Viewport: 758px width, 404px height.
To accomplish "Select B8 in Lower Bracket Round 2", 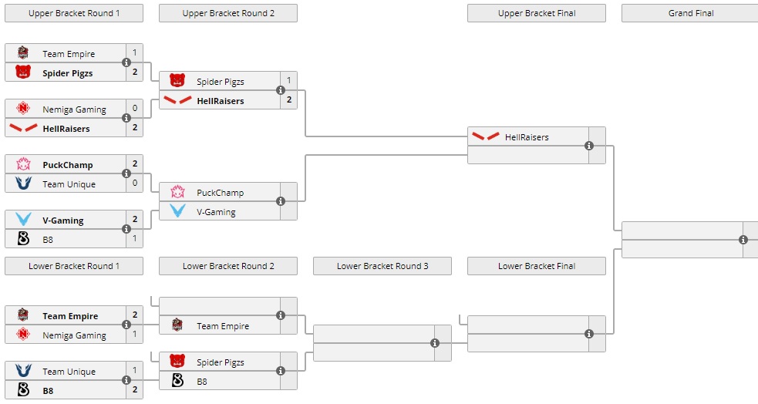I will pyautogui.click(x=202, y=381).
